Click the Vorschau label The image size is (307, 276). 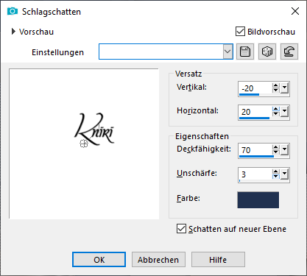[36, 32]
